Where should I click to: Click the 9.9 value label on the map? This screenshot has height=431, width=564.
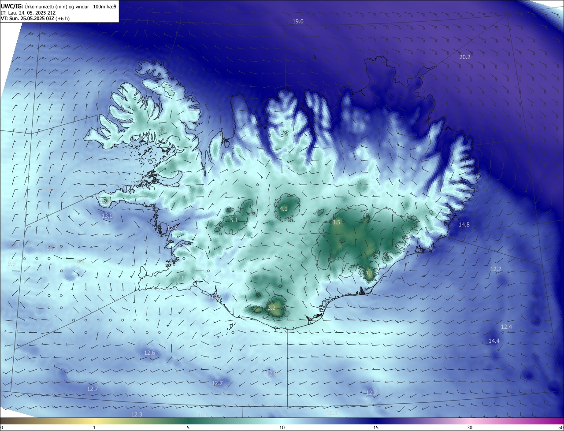tap(12, 264)
